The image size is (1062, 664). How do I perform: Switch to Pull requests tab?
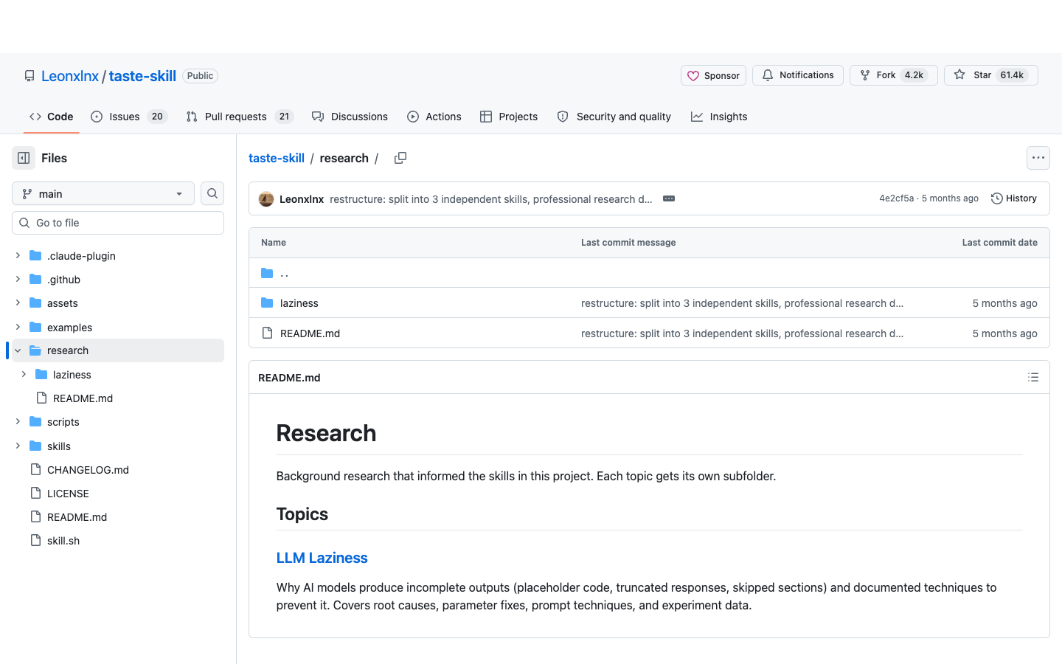[240, 117]
